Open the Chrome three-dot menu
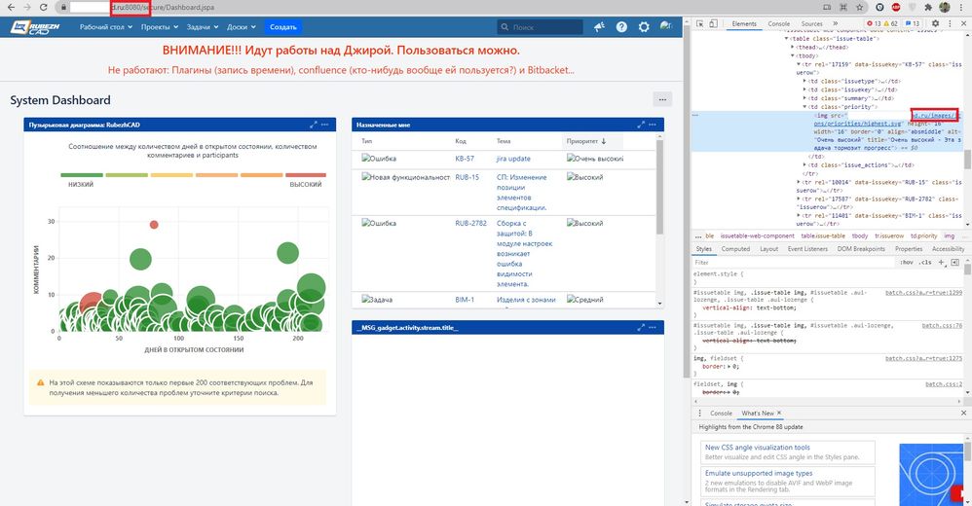 (961, 8)
